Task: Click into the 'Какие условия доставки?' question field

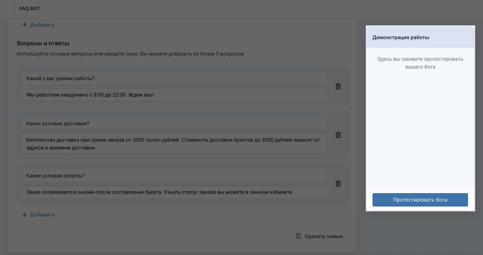Action: pos(174,123)
